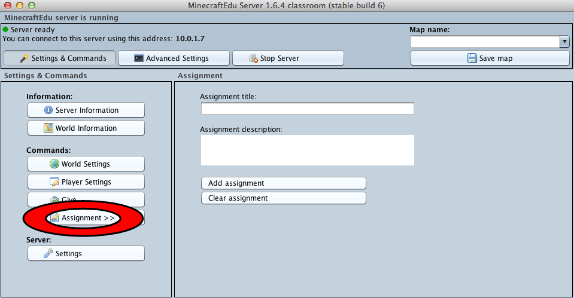Viewport: 574px width, 298px height.
Task: Click the server stop icon
Action: coord(253,58)
